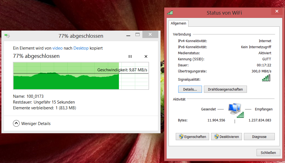Open Drahtloseigenschaften settings
The height and width of the screenshot is (163, 285).
(x=225, y=89)
